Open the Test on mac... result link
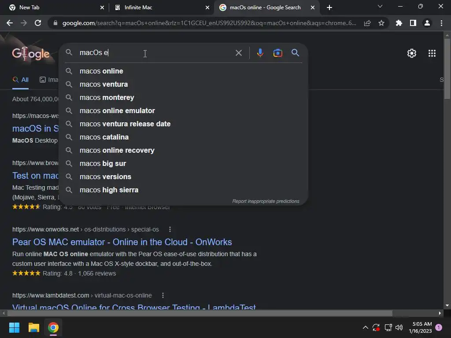This screenshot has height=338, width=451. tap(35, 175)
